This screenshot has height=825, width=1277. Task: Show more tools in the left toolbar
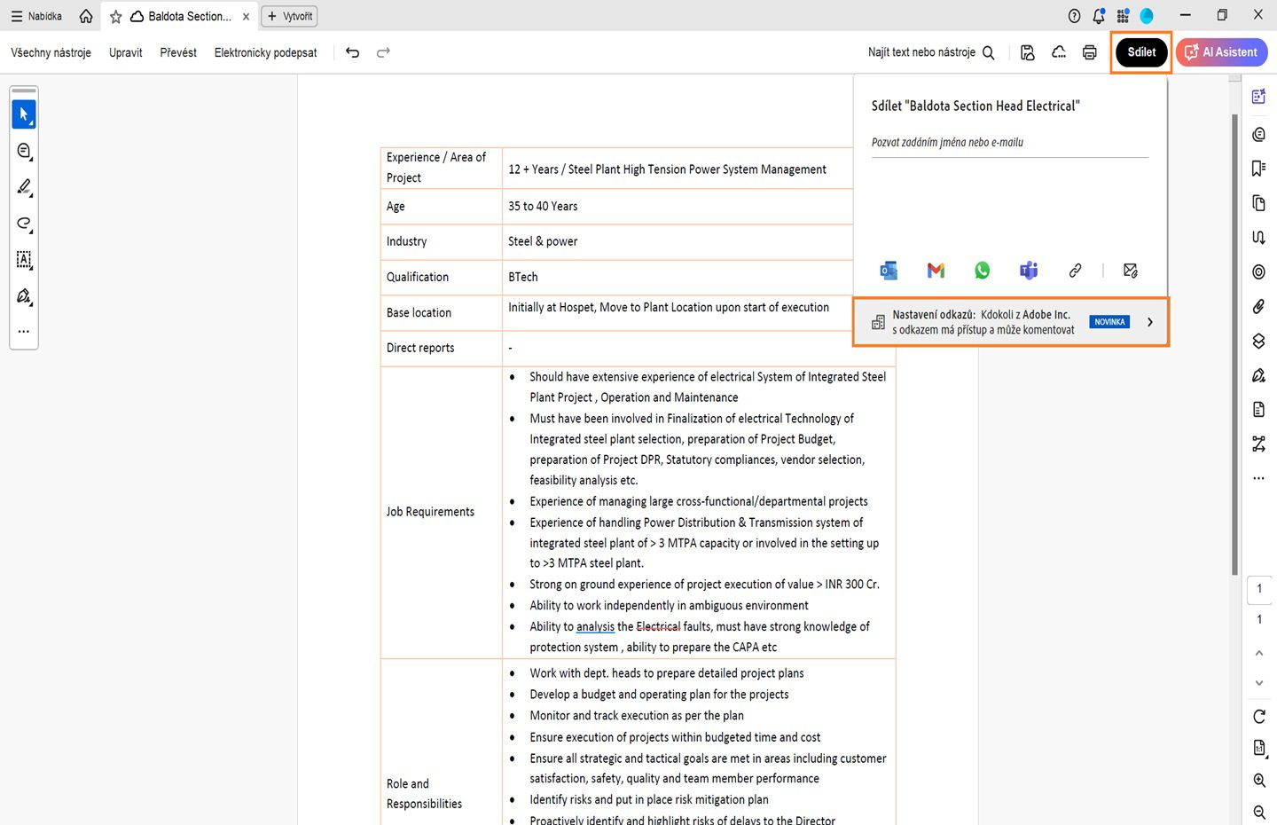(x=24, y=332)
